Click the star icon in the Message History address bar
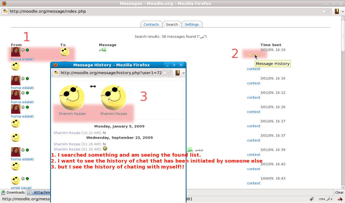Viewport: 345px width, 203px height. point(165,73)
